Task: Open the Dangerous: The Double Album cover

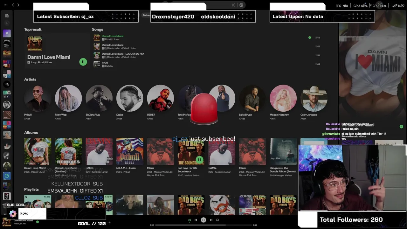Action: 283,151
